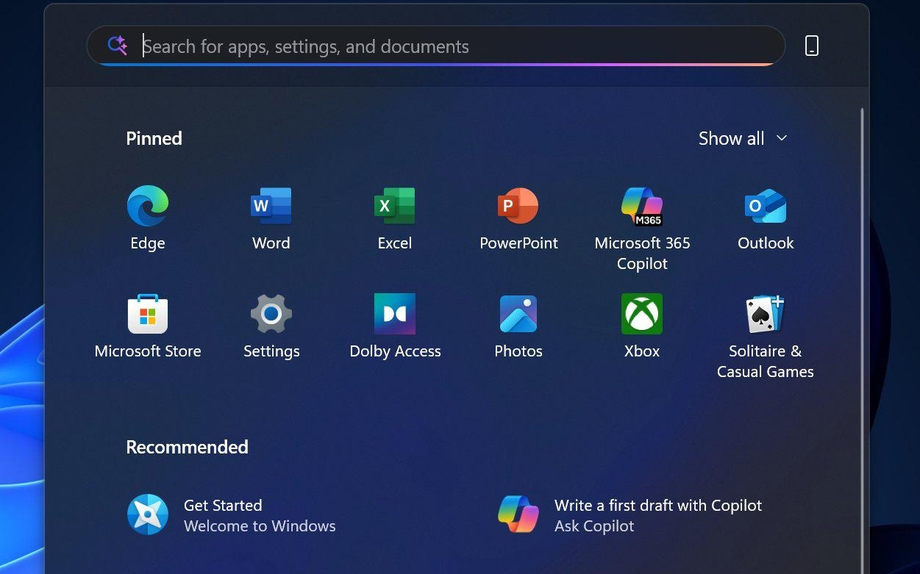The width and height of the screenshot is (920, 574).
Task: Open the Photos app icon
Action: point(518,314)
